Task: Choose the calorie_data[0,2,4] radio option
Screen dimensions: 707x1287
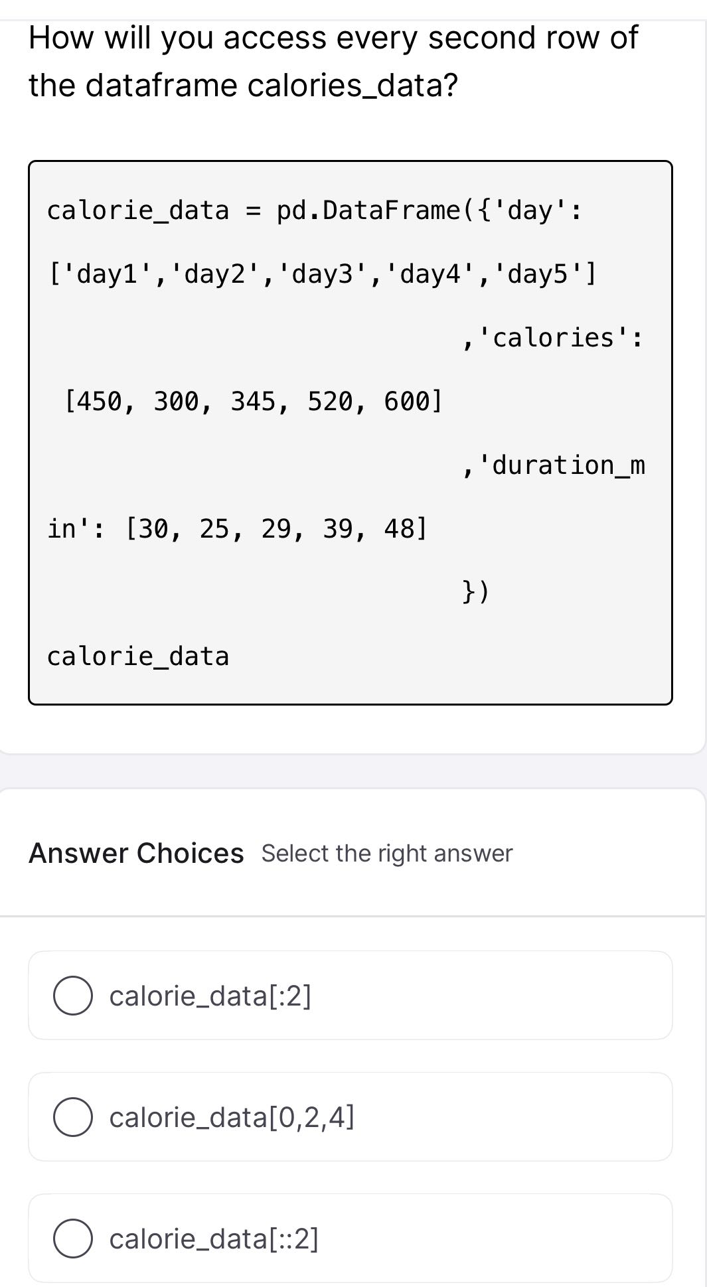Action: [72, 1117]
